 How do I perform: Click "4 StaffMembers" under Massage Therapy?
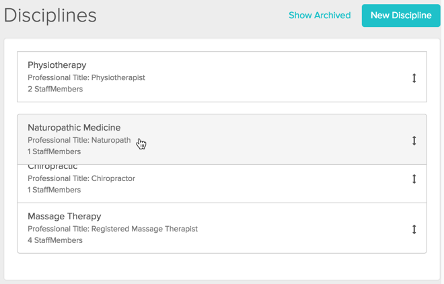(55, 240)
